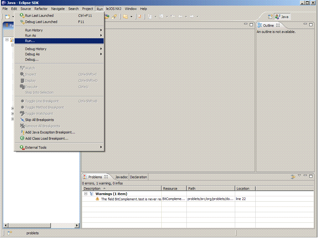Click the Package Explorer horizontal scrollbar thumb
The height and width of the screenshot is (238, 318).
(29, 225)
